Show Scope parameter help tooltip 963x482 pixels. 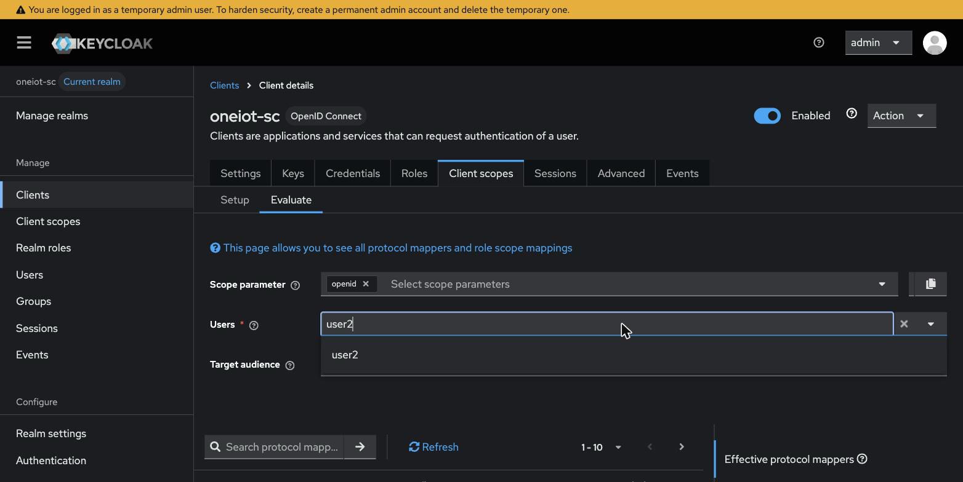pos(295,285)
